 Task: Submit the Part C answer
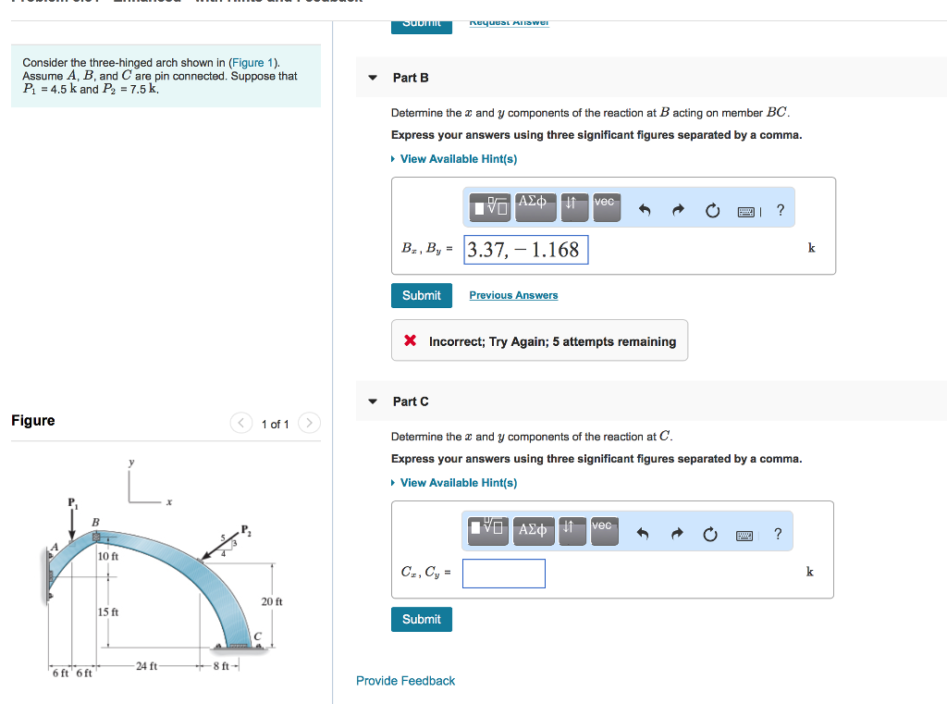(x=421, y=619)
